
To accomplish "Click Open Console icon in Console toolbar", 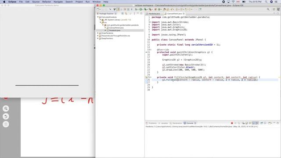I will coord(270,123).
